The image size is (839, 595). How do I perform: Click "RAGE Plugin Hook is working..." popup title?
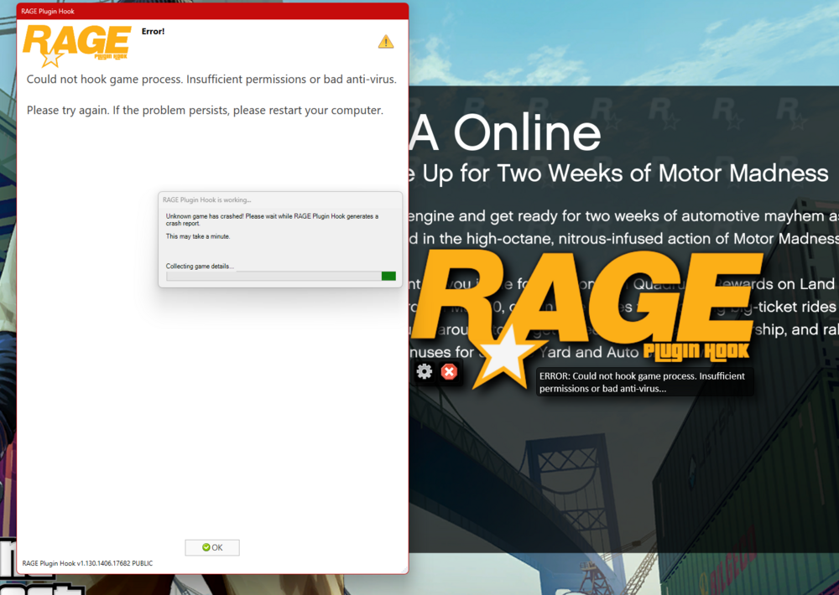206,200
